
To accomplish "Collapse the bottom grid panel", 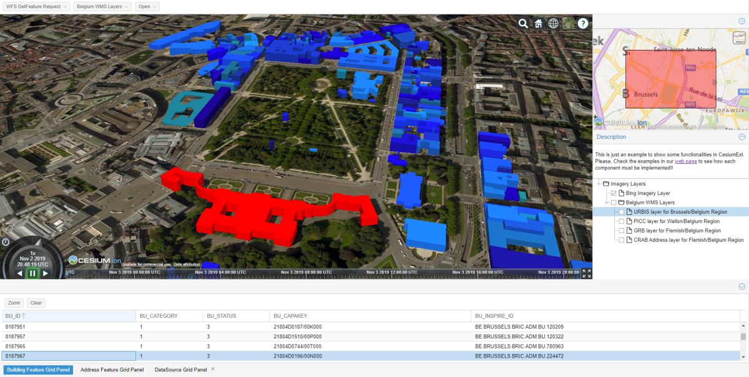I will tap(742, 287).
